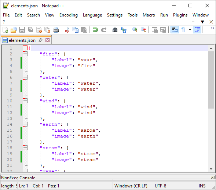
Task: Open the Edit menu
Action: (x=18, y=15)
